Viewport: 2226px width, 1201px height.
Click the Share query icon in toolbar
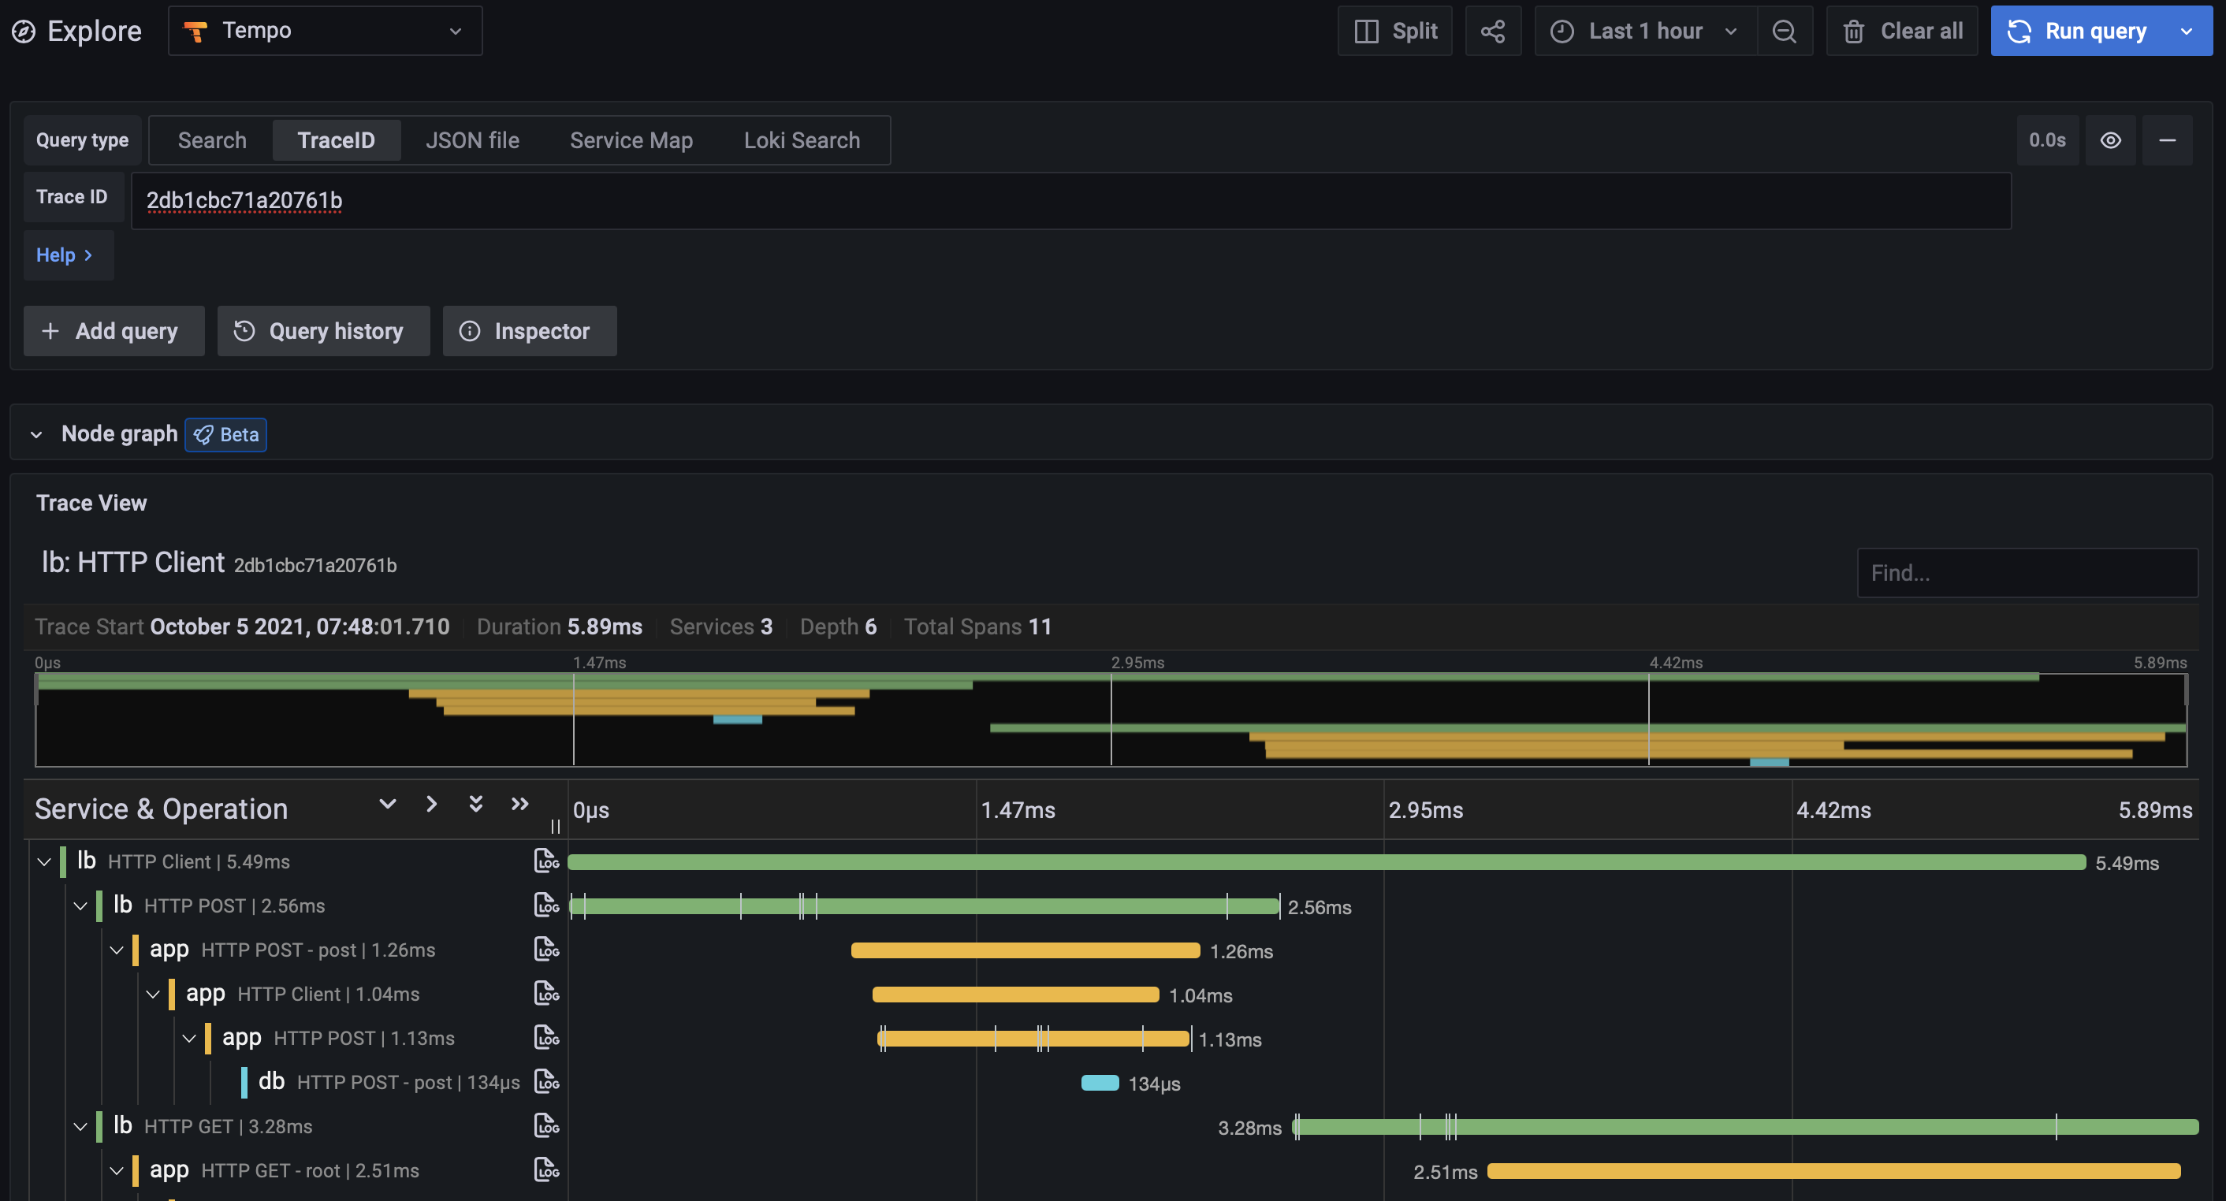[x=1492, y=30]
